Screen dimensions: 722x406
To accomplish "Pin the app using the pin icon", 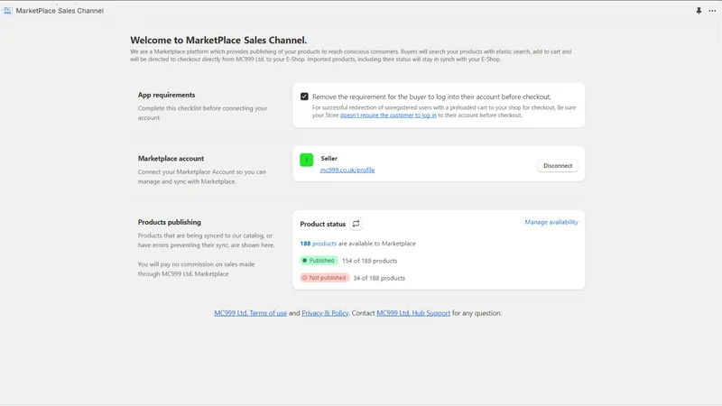I will [699, 11].
